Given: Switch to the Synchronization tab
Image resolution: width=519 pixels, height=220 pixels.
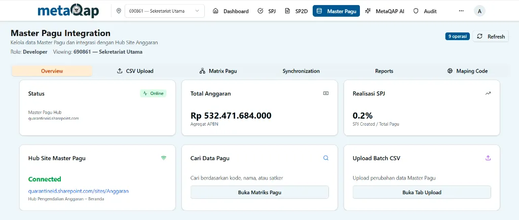Looking at the screenshot, I should tap(301, 71).
